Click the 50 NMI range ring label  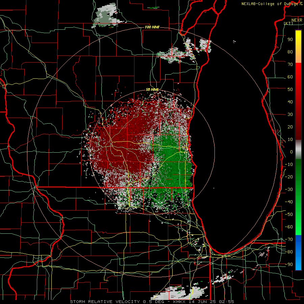click(x=152, y=90)
